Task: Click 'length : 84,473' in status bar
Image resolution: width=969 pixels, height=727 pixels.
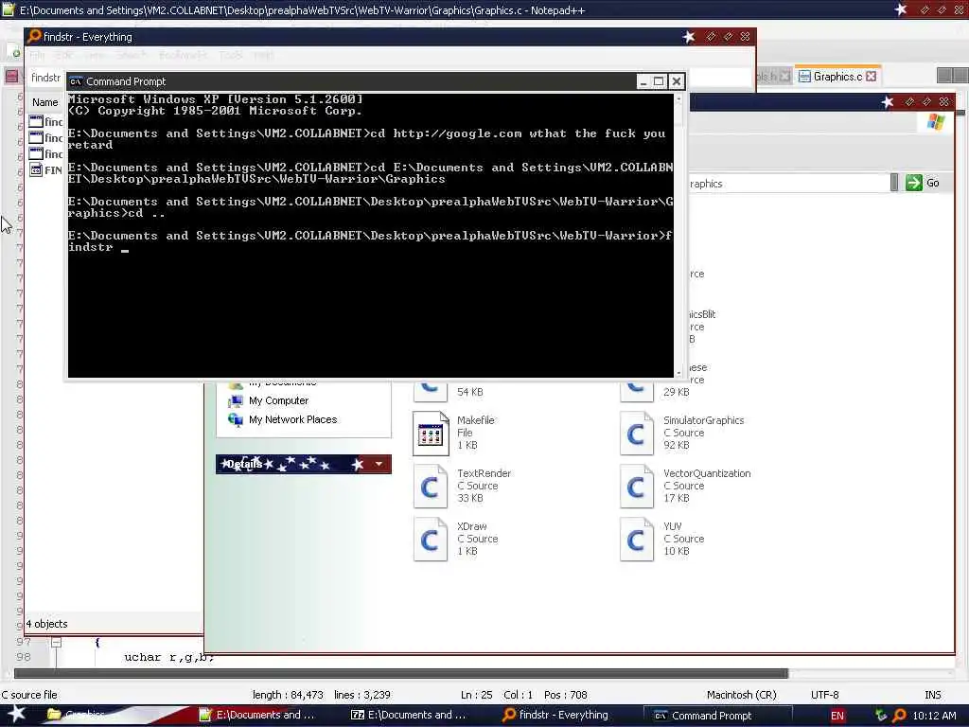Action: click(288, 694)
